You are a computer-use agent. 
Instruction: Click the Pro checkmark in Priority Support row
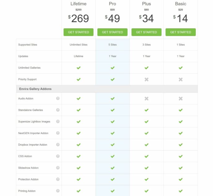tap(112, 79)
